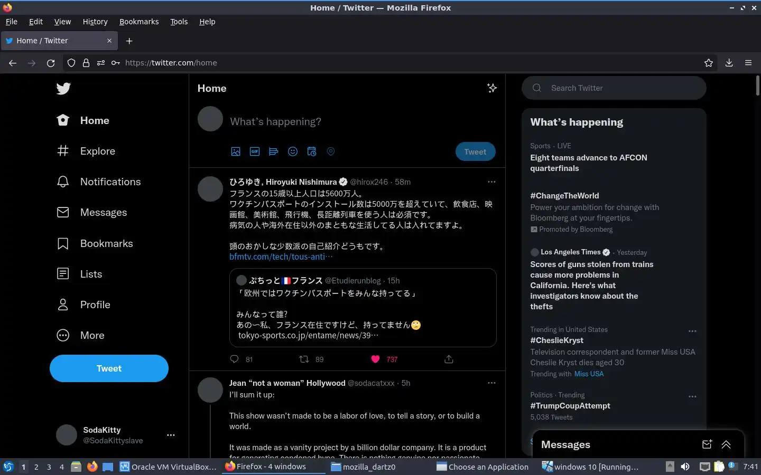Retweet the Hiroyuki Nishimura tweet
The image size is (761, 475).
[x=304, y=359]
